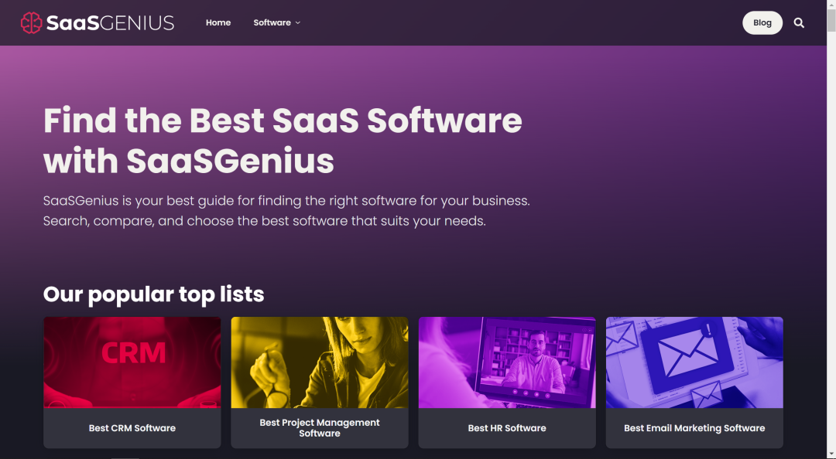The height and width of the screenshot is (459, 836).
Task: Click the Project Management card image
Action: [x=320, y=362]
